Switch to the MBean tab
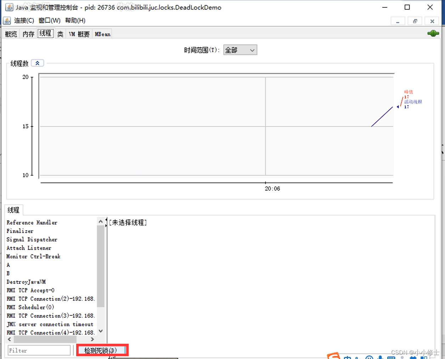Screen dimensions: 445x359 102,34
